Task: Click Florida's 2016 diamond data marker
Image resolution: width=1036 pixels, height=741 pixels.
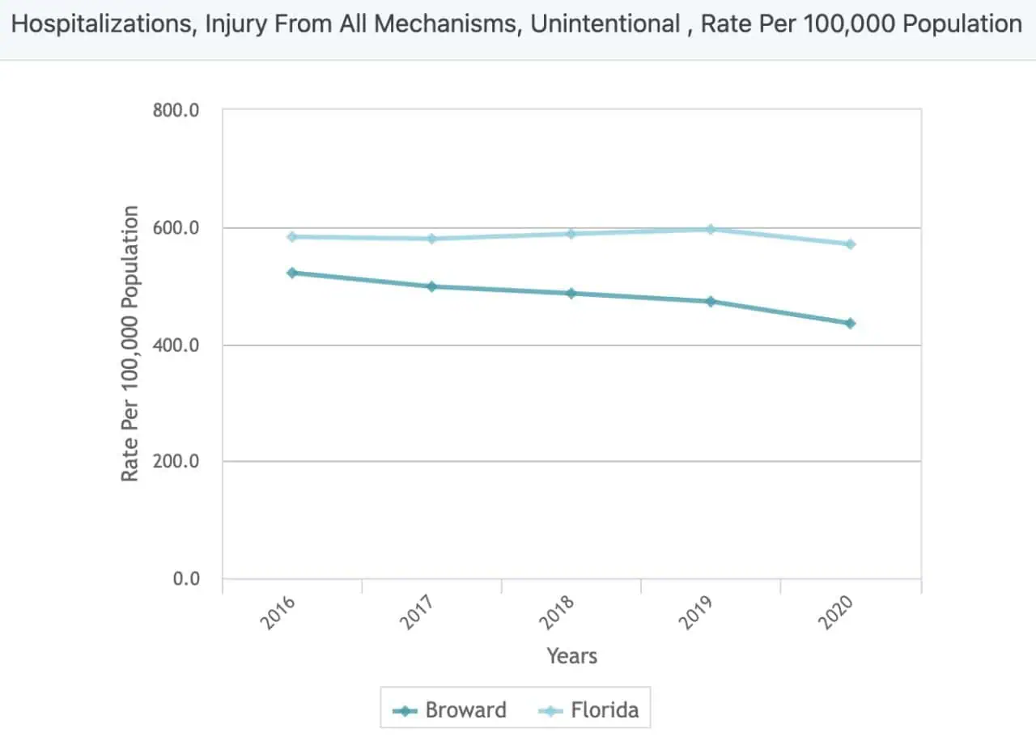Action: click(x=292, y=237)
